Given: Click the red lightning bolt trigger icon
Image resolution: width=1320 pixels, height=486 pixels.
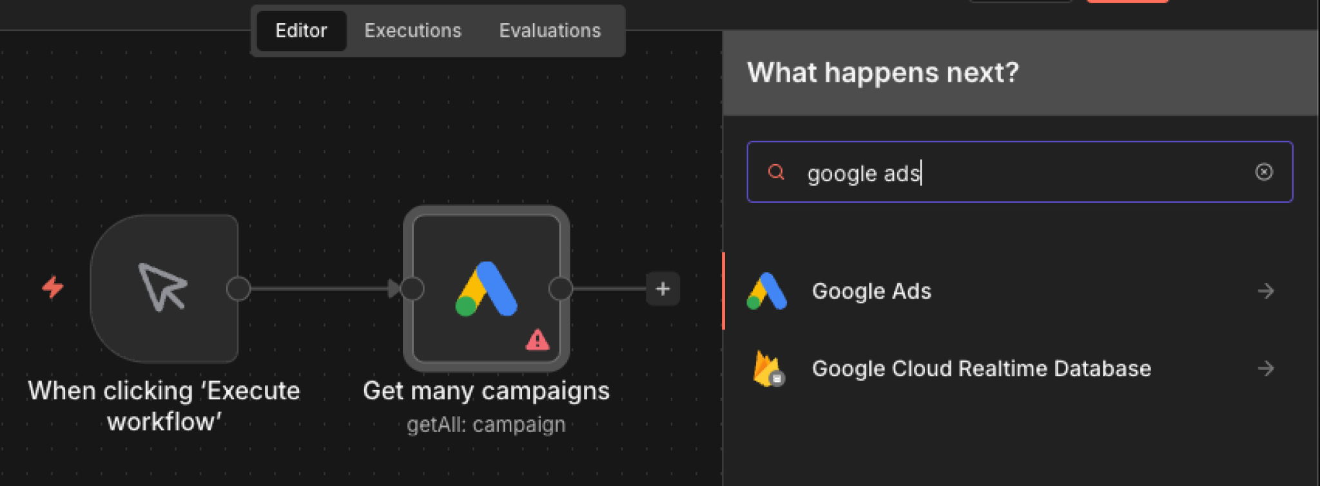Looking at the screenshot, I should [53, 287].
